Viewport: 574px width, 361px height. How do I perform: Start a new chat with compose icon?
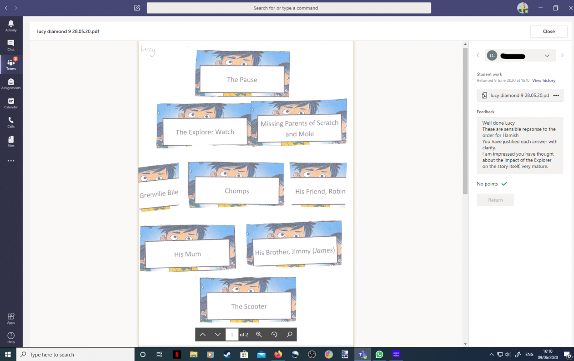pos(137,8)
